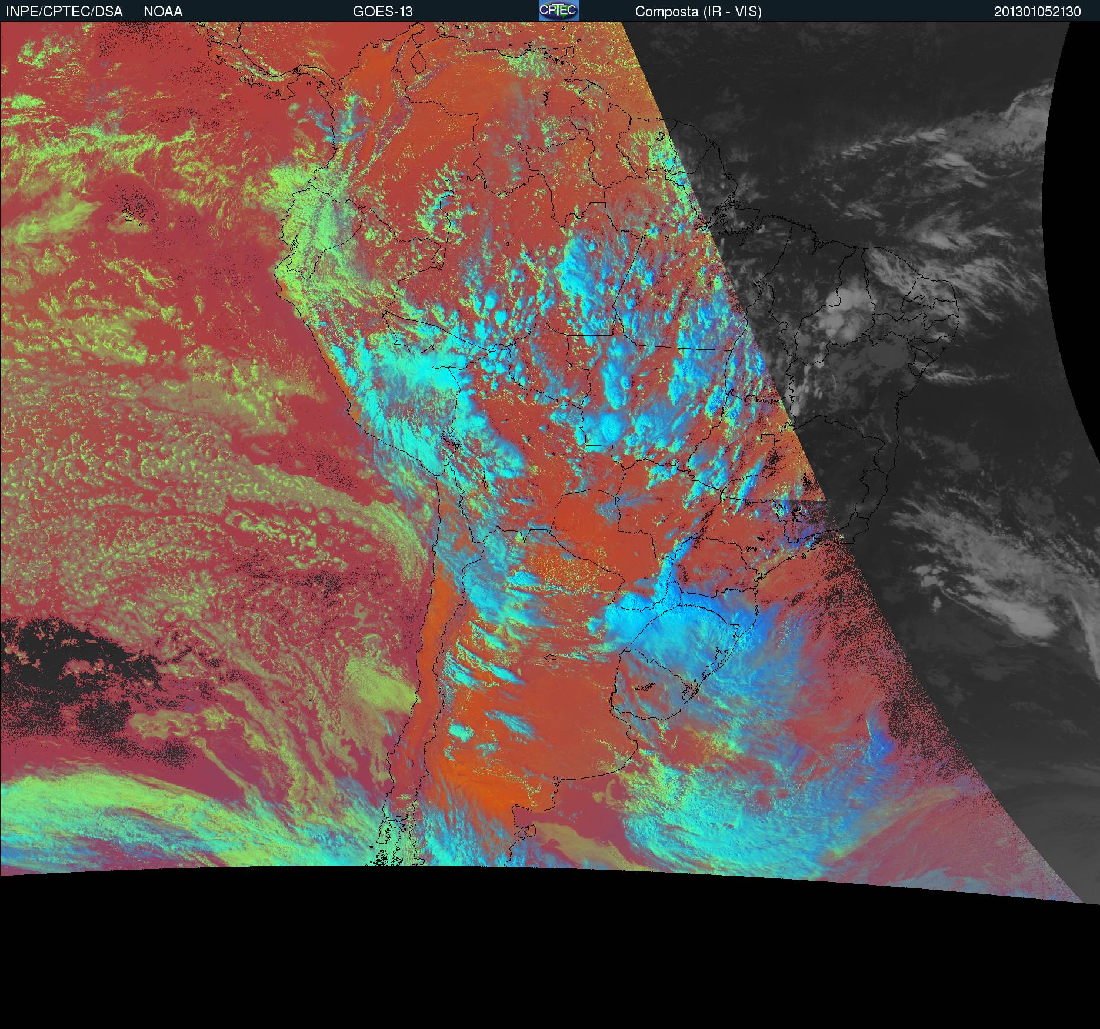Select the 'Composta (IR - VIS)' title text
Screen dimensions: 1100x1029
[698, 12]
